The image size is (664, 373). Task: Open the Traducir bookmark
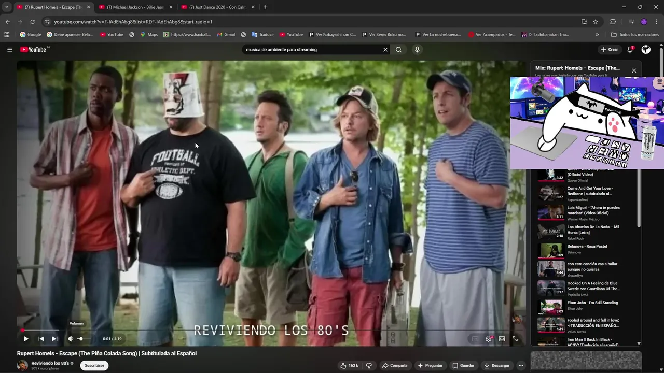coord(262,35)
